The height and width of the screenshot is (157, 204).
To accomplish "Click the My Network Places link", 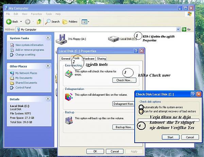I will point(26,73).
